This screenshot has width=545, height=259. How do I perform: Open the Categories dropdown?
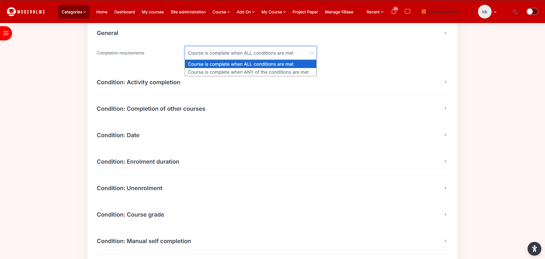click(74, 12)
